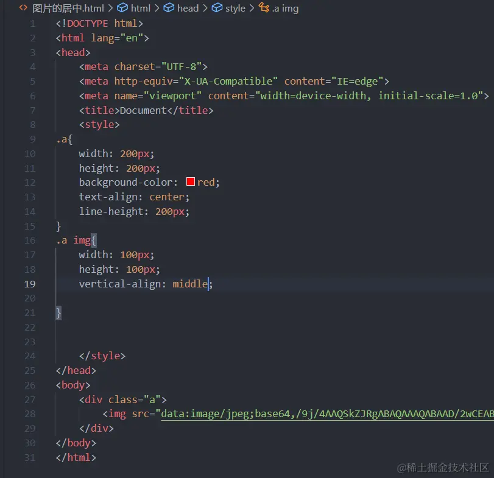Click the opening brace after .a img
Image resolution: width=494 pixels, height=478 pixels.
click(94, 241)
